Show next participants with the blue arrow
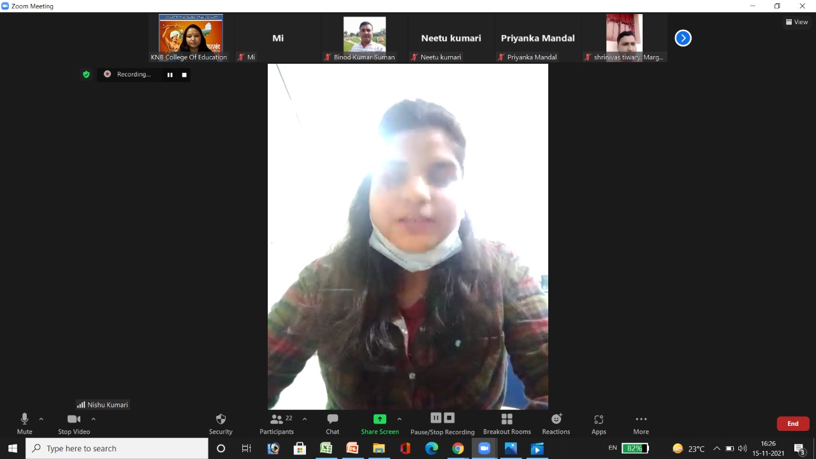Image resolution: width=816 pixels, height=459 pixels. (x=683, y=38)
